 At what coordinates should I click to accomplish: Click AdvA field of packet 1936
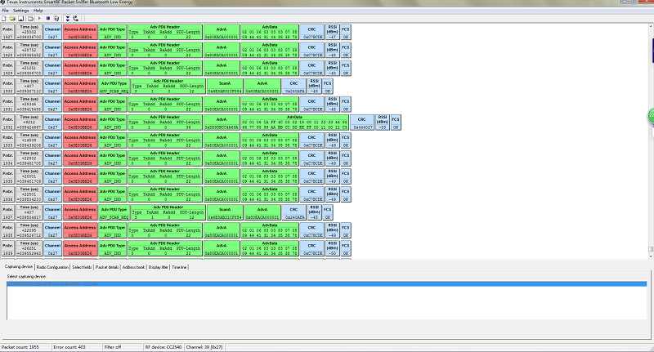[x=222, y=194]
